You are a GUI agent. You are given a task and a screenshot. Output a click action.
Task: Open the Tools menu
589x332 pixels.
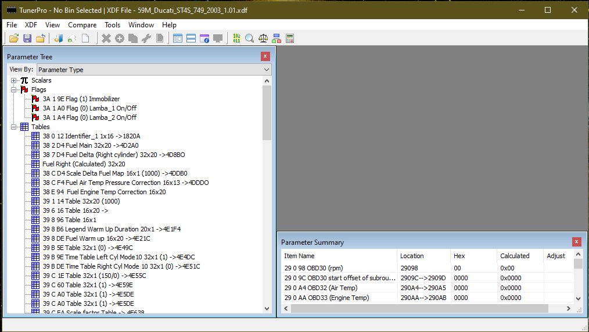click(112, 25)
